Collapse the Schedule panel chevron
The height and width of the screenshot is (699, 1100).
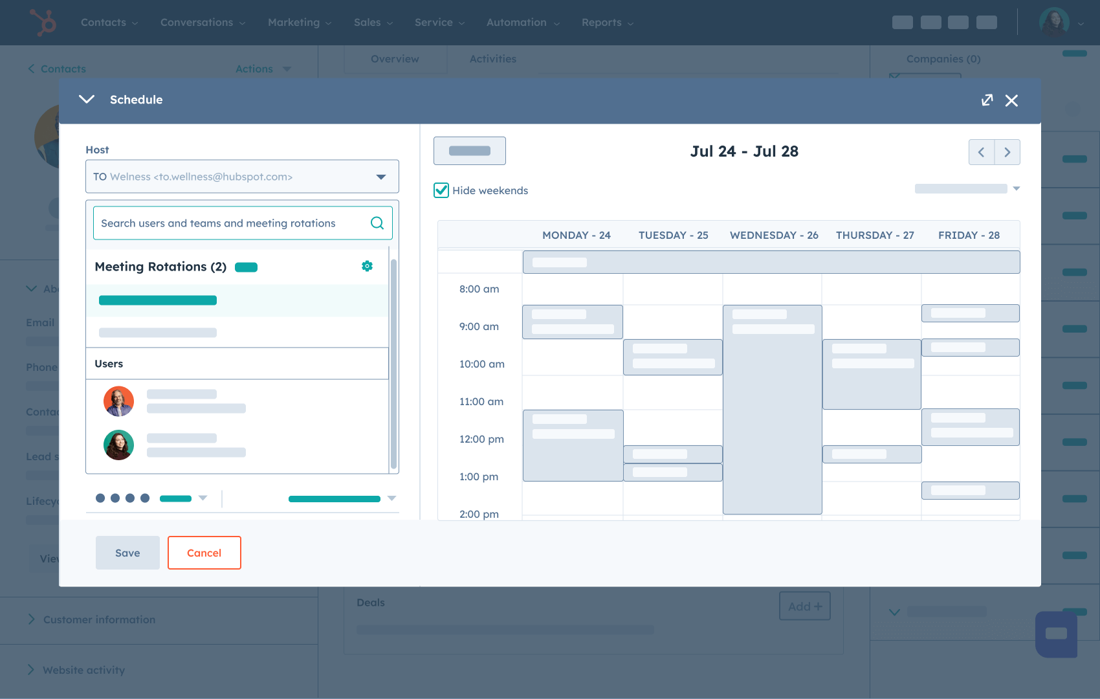pos(87,100)
